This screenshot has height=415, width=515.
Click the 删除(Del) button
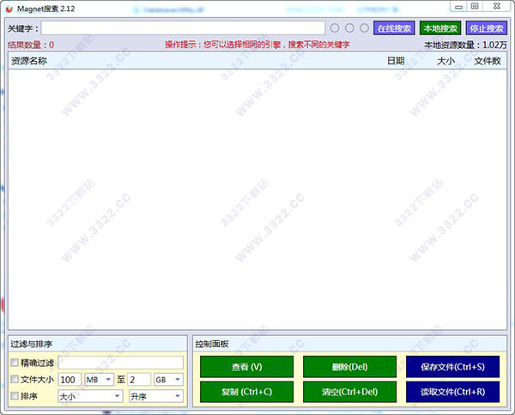(349, 367)
